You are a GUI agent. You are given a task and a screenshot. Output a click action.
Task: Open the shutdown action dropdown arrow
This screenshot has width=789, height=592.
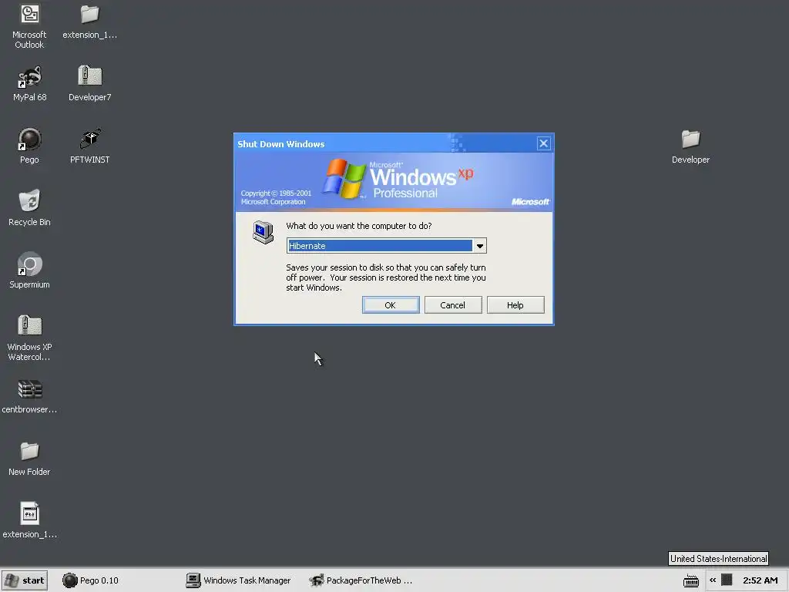[479, 246]
